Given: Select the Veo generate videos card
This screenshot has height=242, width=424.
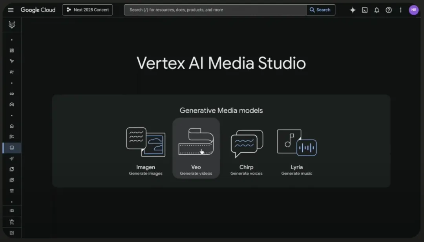Looking at the screenshot, I should [196, 148].
